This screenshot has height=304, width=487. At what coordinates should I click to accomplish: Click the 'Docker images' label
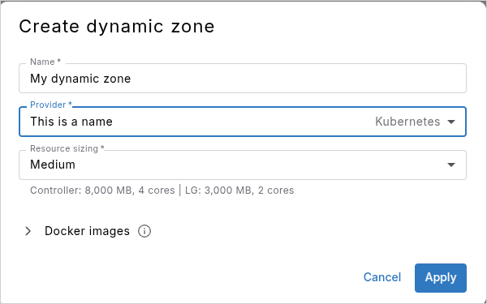tap(87, 231)
